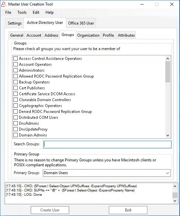Click the log pane scroll down arrow
Viewport: 180px width, 216px height.
[x=175, y=201]
